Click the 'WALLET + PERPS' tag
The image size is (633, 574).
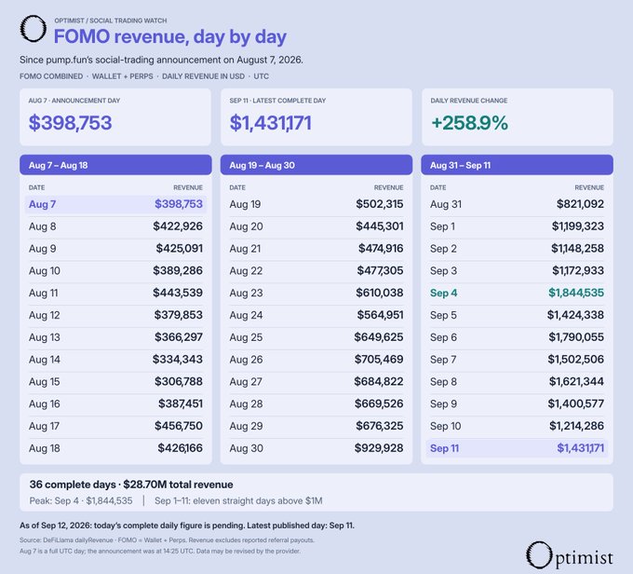tap(122, 76)
